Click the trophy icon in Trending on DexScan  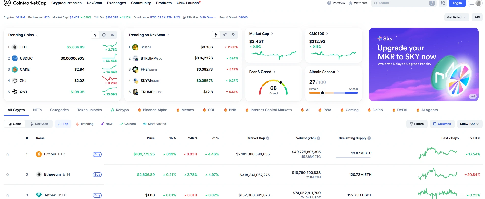coord(233,35)
